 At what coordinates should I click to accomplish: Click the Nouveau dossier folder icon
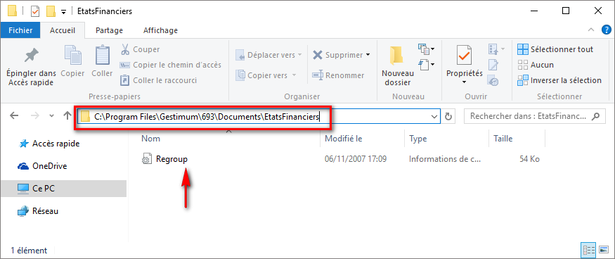[x=397, y=55]
